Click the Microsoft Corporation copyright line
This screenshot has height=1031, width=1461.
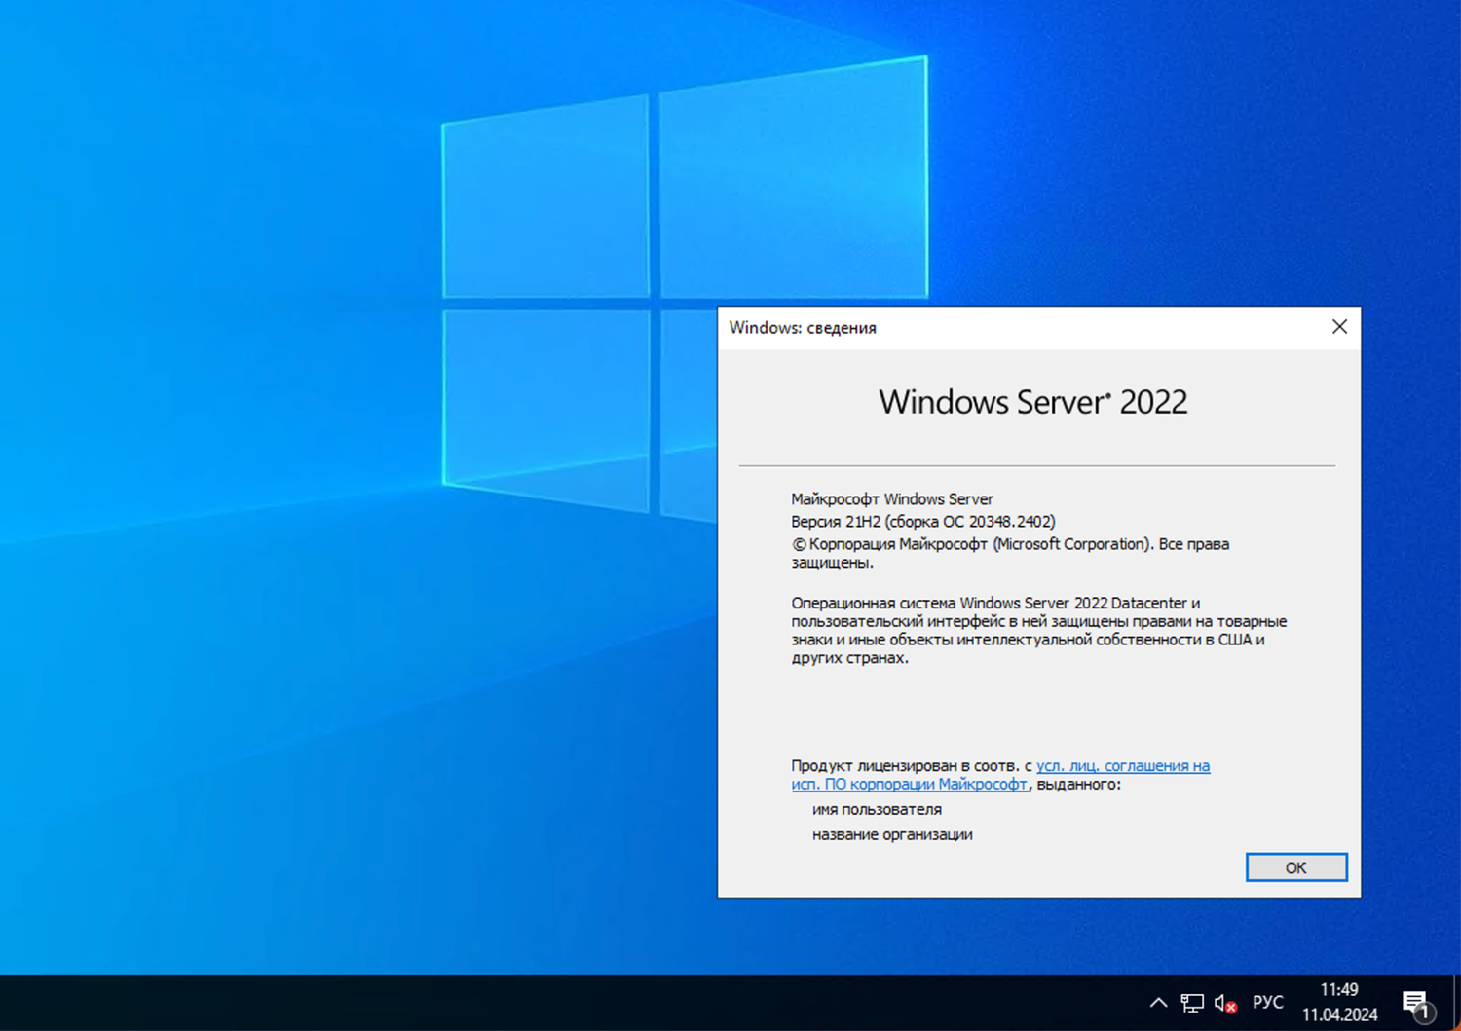tap(1010, 553)
